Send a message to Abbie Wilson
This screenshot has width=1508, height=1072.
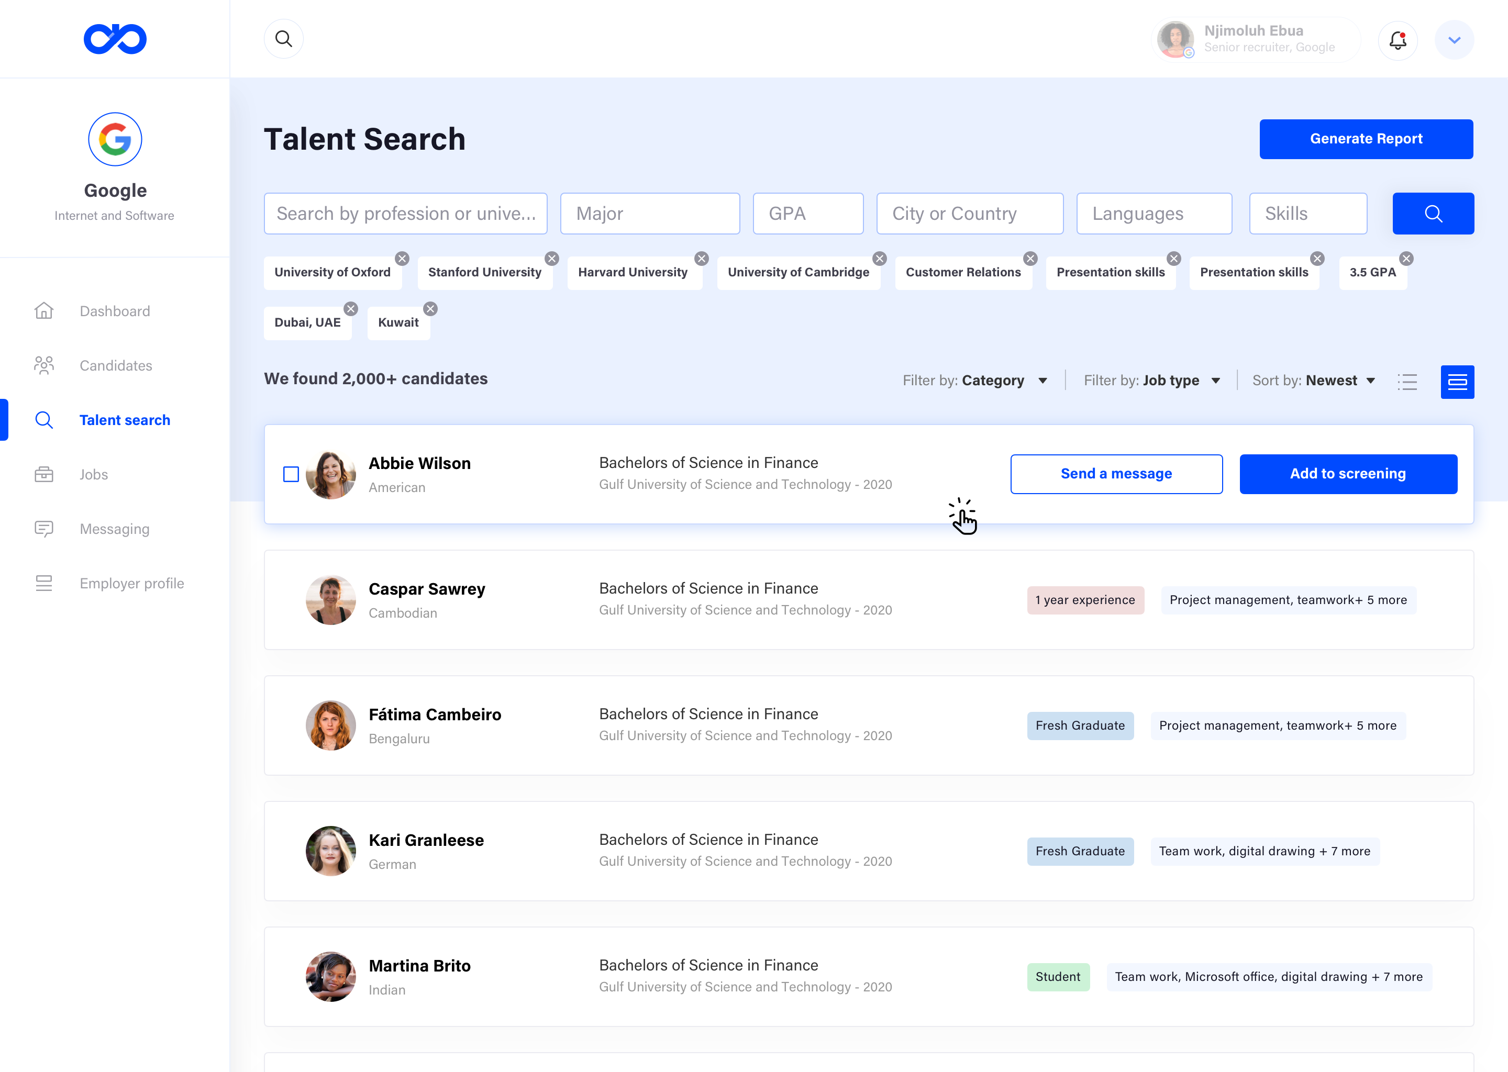(x=1116, y=473)
